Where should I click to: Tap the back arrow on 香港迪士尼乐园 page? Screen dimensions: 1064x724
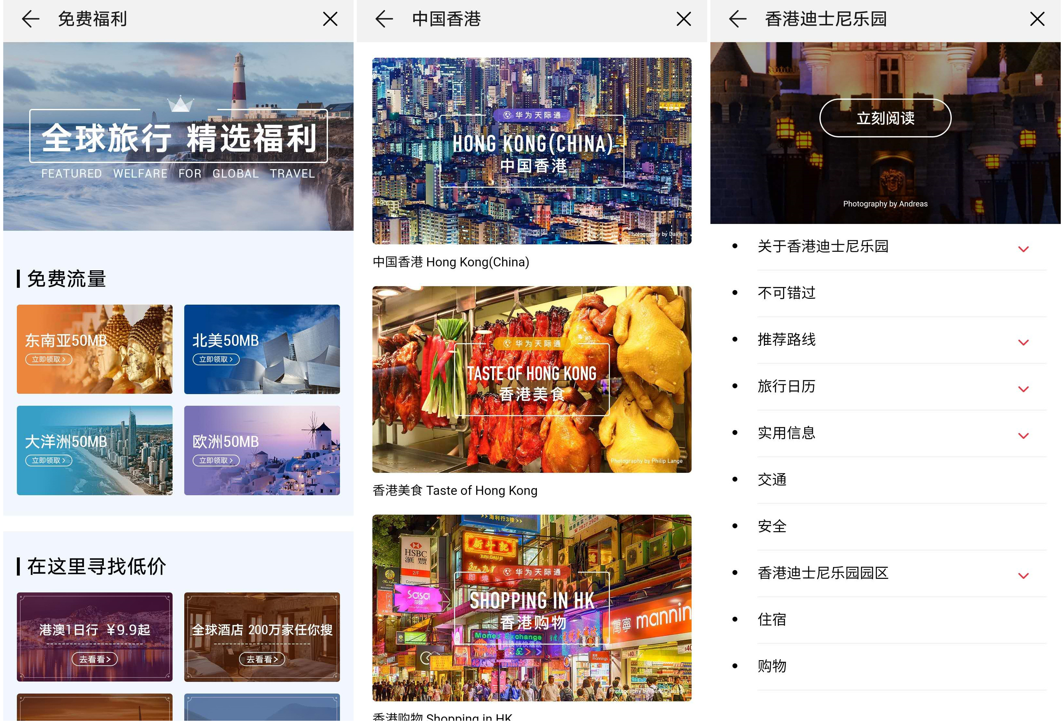pyautogui.click(x=738, y=19)
